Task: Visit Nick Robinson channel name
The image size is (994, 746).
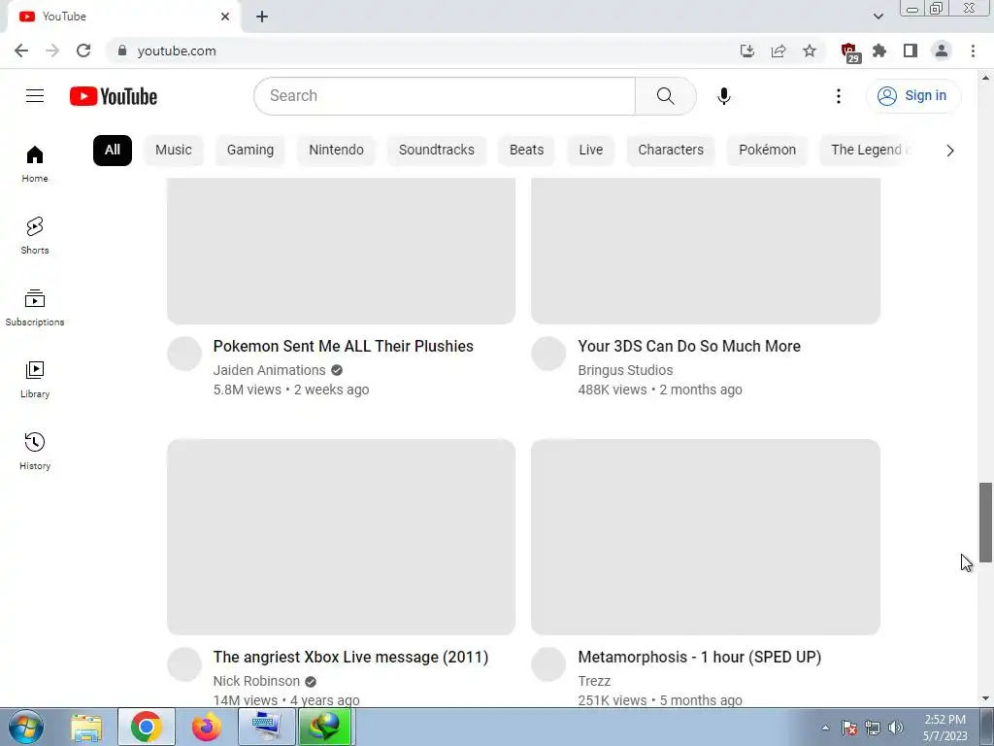Action: 256,681
